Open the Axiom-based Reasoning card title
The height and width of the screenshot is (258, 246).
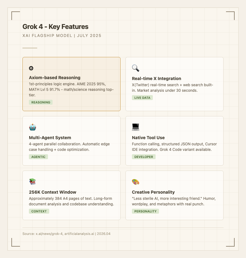tap(54, 78)
